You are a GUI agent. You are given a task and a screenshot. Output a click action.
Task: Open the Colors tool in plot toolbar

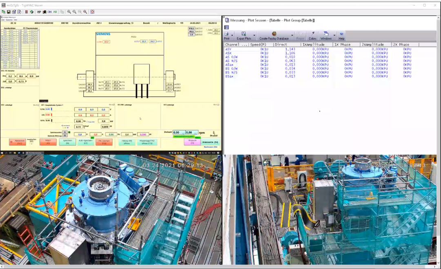(312, 36)
